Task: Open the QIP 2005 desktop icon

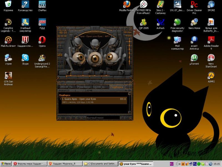Action: 144,22
